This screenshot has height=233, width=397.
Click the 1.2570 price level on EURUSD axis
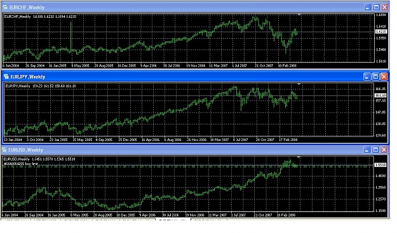(380, 199)
